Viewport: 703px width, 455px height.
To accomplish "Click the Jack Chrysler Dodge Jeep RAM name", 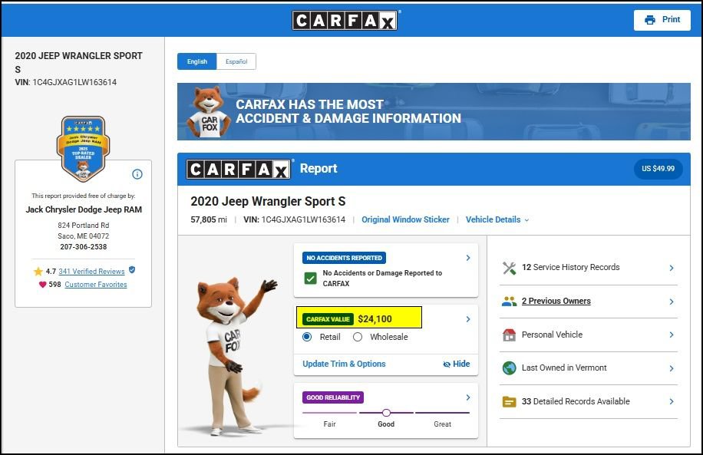I will pyautogui.click(x=84, y=209).
